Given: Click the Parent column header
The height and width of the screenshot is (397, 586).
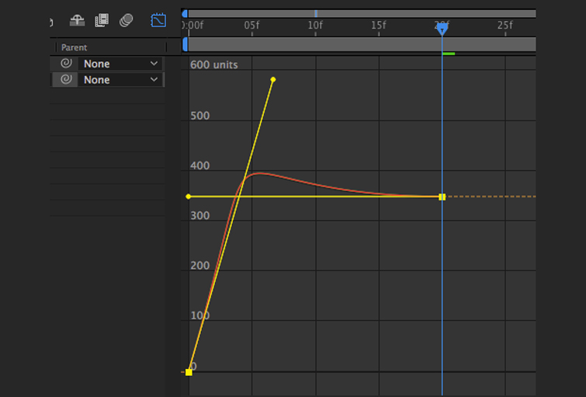Looking at the screenshot, I should [75, 47].
